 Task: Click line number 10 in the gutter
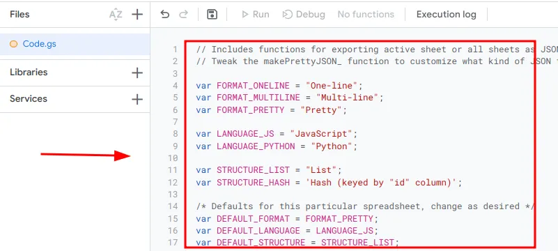click(x=173, y=158)
